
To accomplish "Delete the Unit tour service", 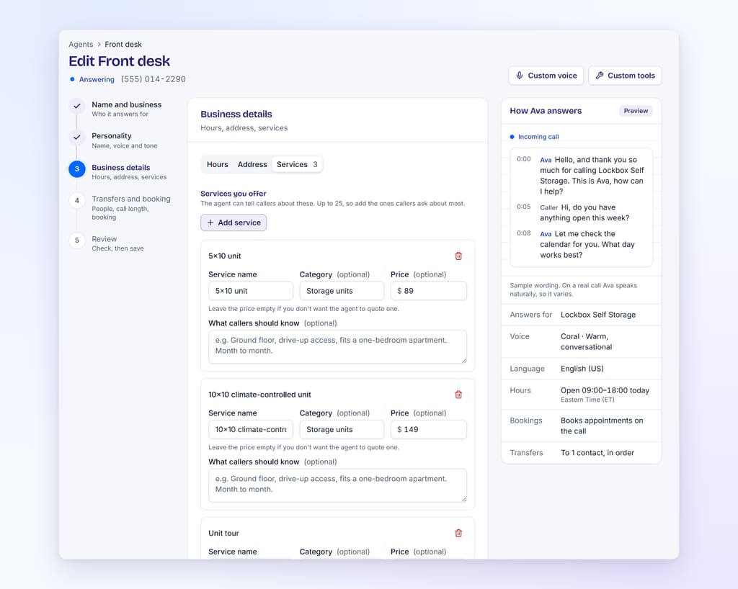I will [x=458, y=533].
